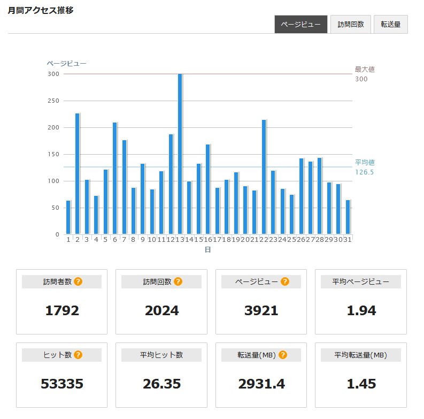Click the day 13 bar at 300
Screen dimensions: 424x419
coord(180,154)
